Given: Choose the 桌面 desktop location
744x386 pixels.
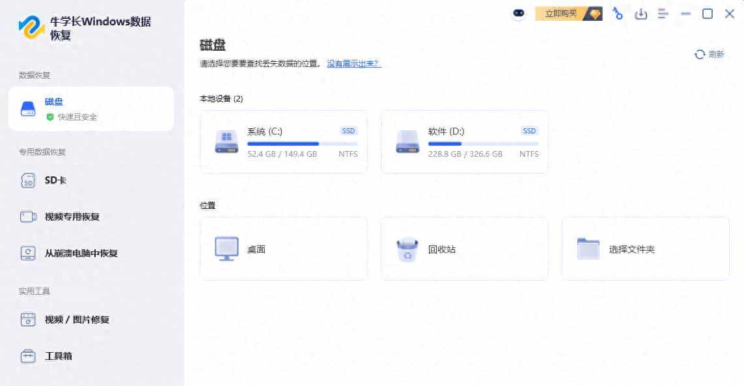Looking at the screenshot, I should [x=283, y=249].
